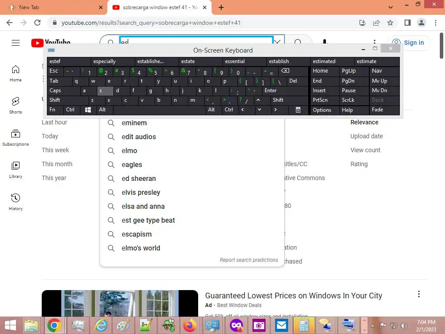Sort results by View count
Image resolution: width=445 pixels, height=334 pixels.
[x=365, y=150]
